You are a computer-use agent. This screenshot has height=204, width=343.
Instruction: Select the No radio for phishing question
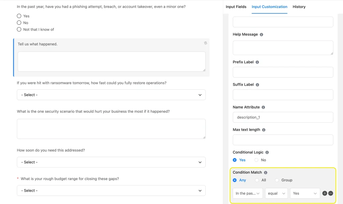19,23
